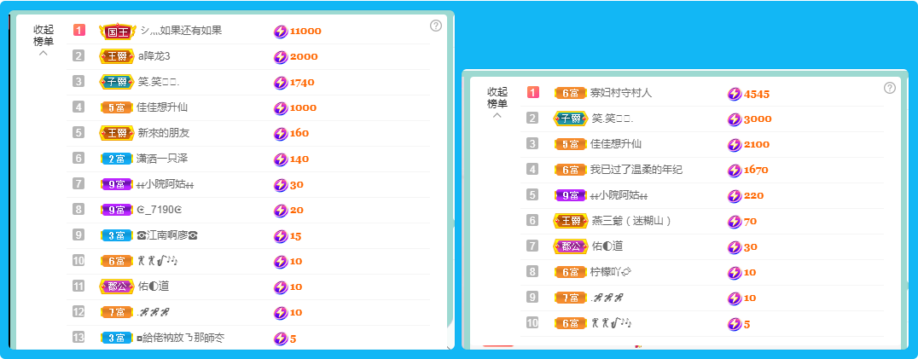Viewport: 918px width, 359px height.
Task: Click the 6富 badge of 寡妇村守村人
Action: click(x=571, y=93)
